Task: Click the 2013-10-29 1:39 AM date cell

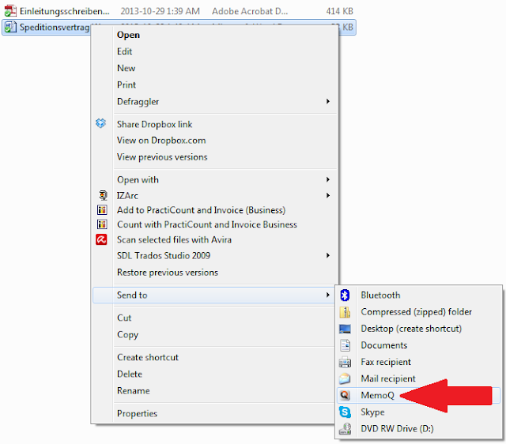Action: 160,11
